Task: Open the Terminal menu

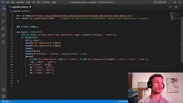Action: click(46, 2)
